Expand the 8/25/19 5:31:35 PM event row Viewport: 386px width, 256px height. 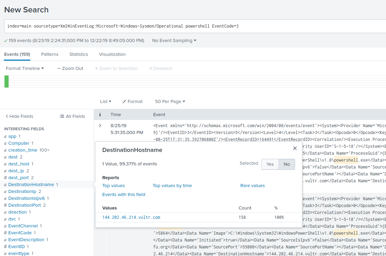click(100, 126)
